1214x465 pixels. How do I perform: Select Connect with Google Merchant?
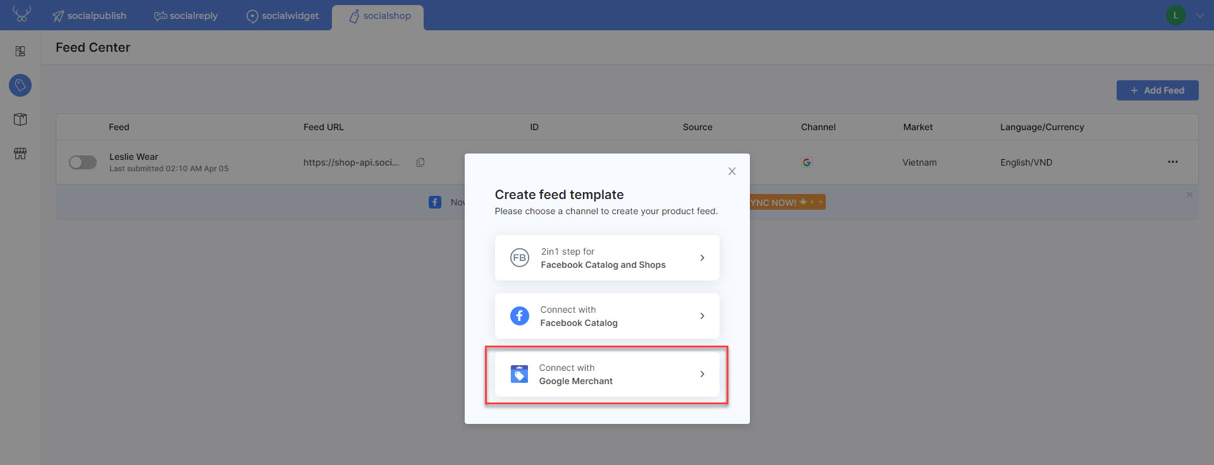[607, 374]
